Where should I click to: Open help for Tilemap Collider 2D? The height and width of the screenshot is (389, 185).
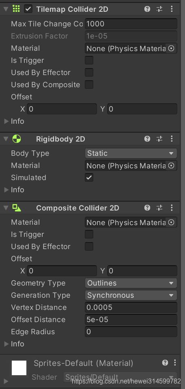tap(147, 9)
